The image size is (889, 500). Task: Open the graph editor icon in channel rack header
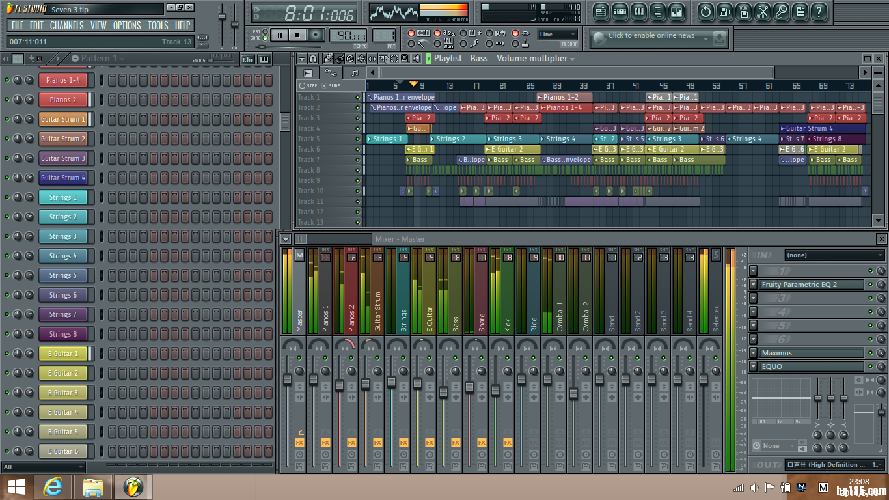(x=248, y=59)
